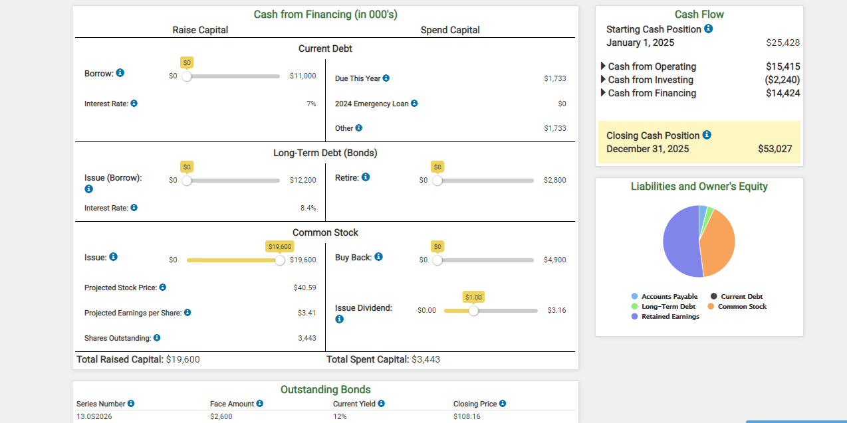Open the Due This Year info icon
Screen dimensions: 847x423
(386, 78)
